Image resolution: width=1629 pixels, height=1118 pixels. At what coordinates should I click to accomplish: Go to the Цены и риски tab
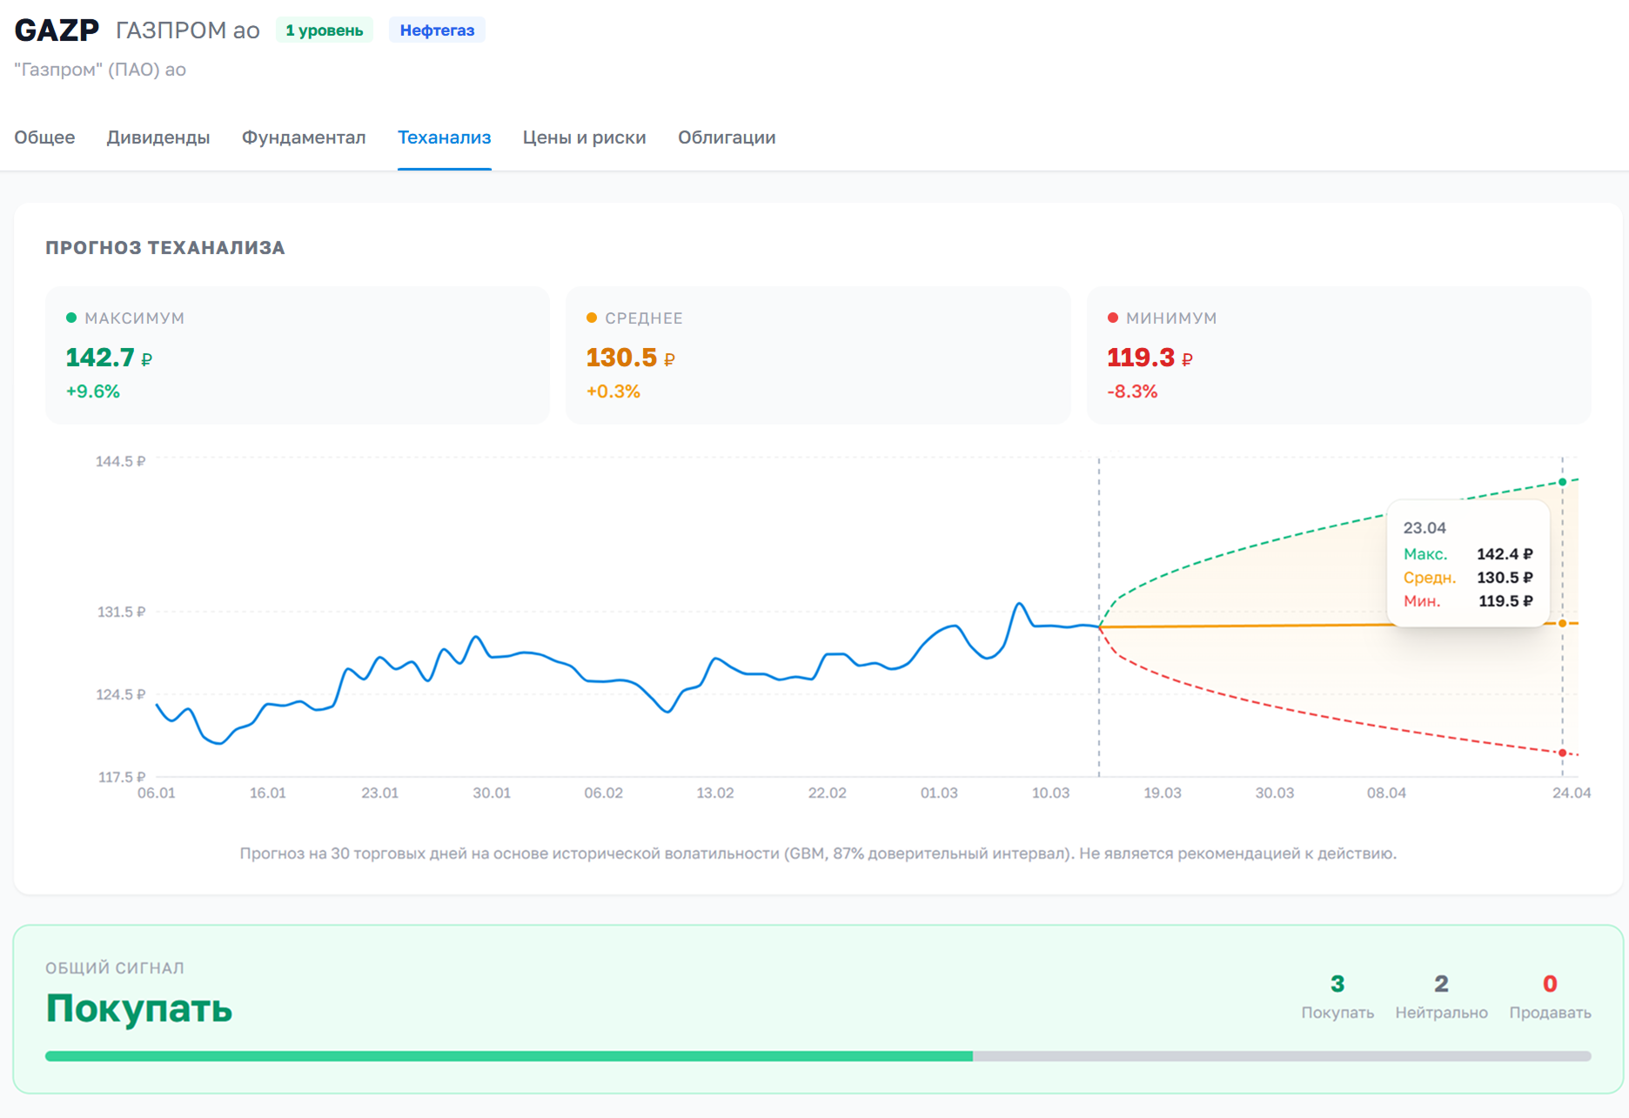584,137
